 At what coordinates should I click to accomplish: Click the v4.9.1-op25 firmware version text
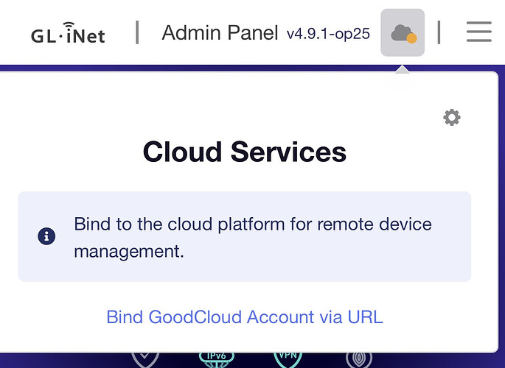click(328, 33)
